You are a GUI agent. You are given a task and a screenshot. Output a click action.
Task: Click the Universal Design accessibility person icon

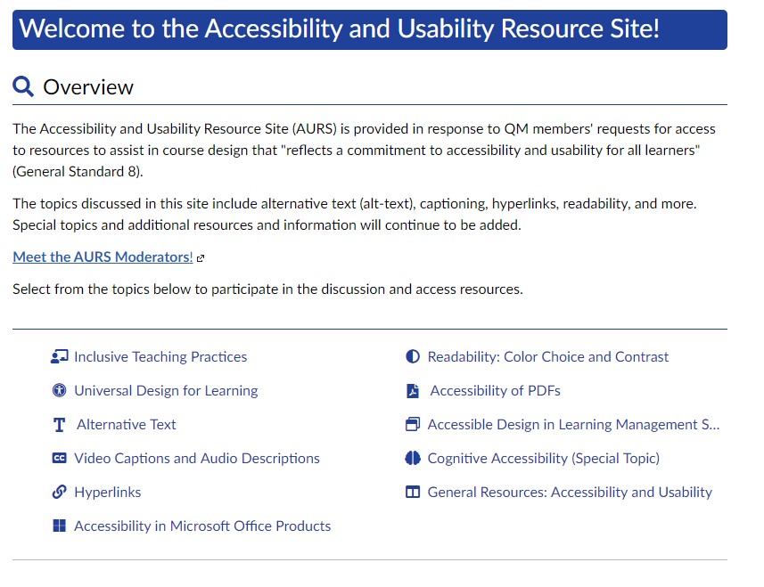point(60,391)
